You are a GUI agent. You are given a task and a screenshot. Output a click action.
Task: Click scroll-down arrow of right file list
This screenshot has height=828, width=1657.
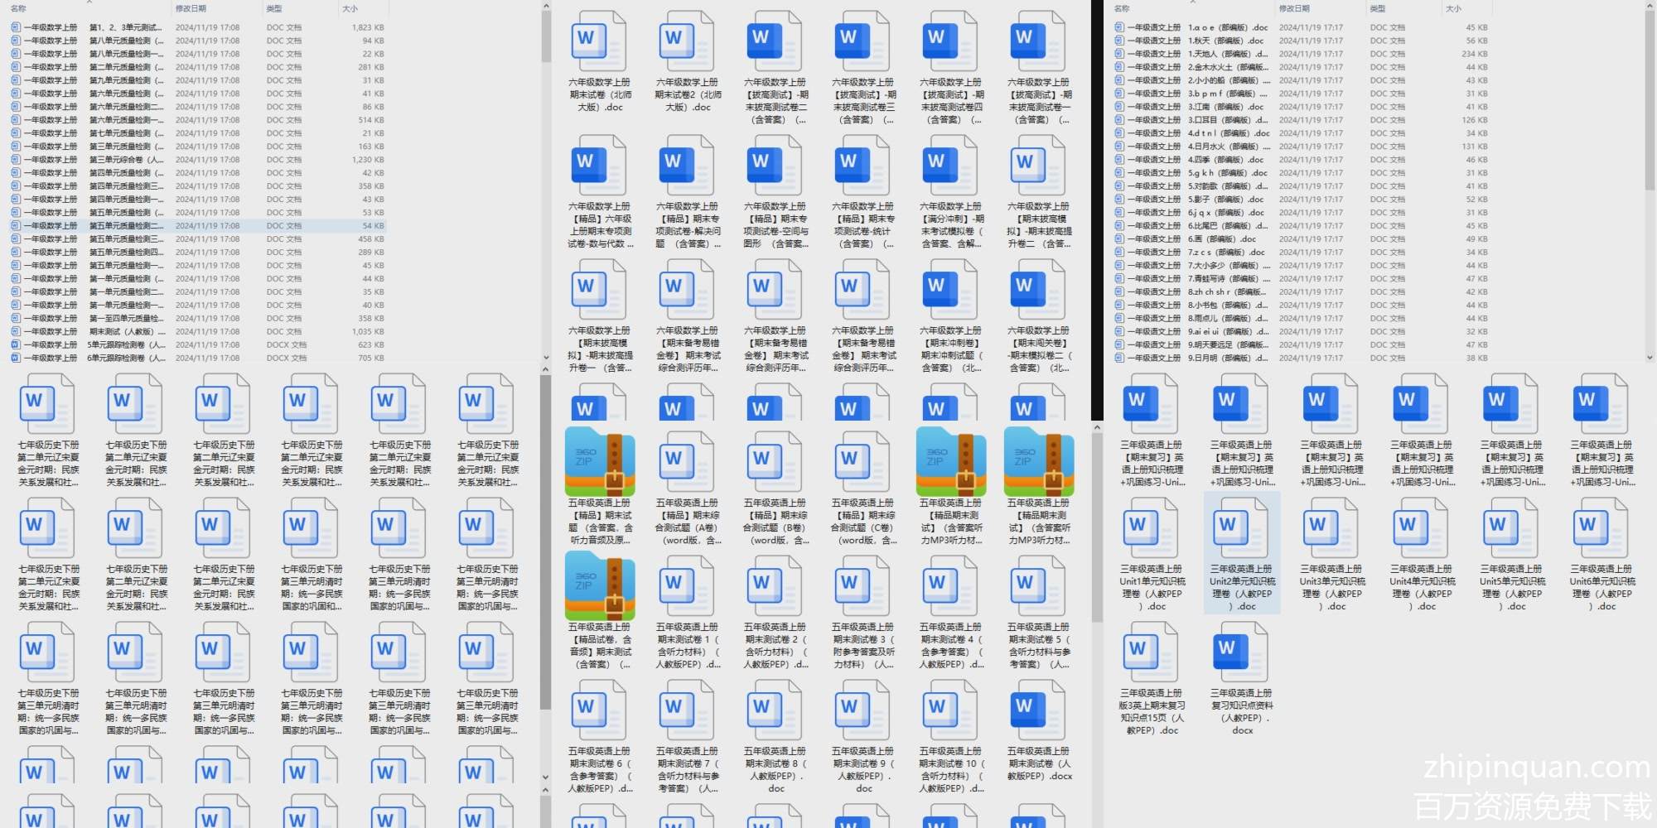click(1650, 358)
